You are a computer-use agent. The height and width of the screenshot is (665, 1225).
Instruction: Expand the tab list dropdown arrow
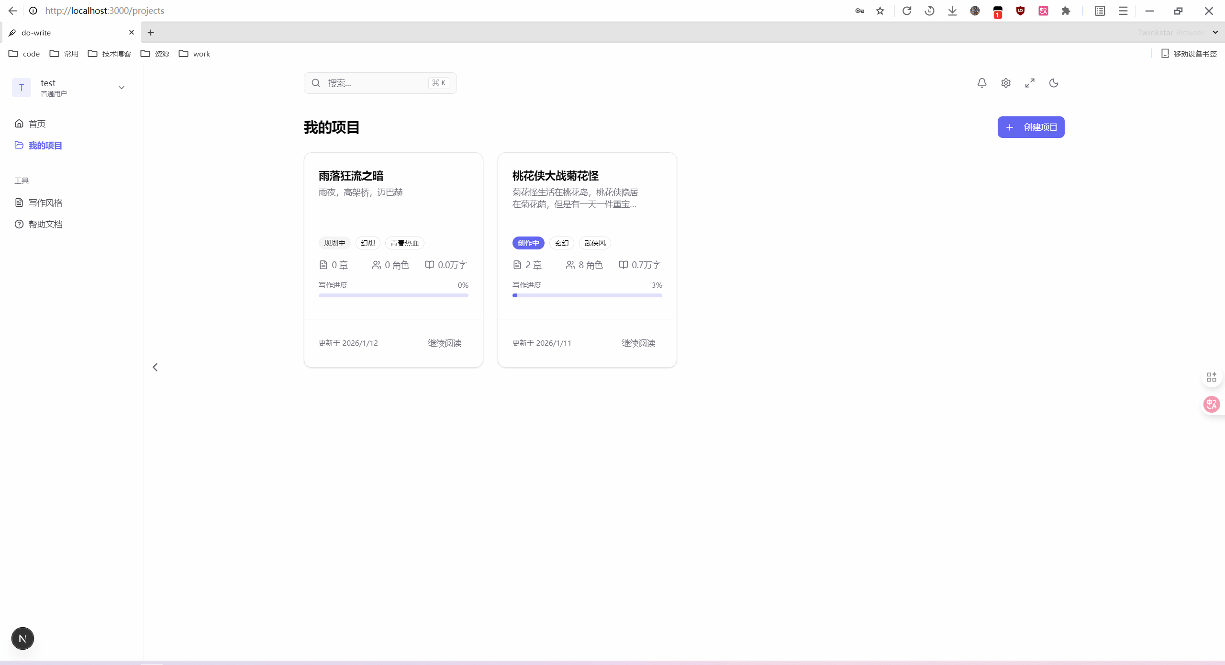click(1215, 32)
